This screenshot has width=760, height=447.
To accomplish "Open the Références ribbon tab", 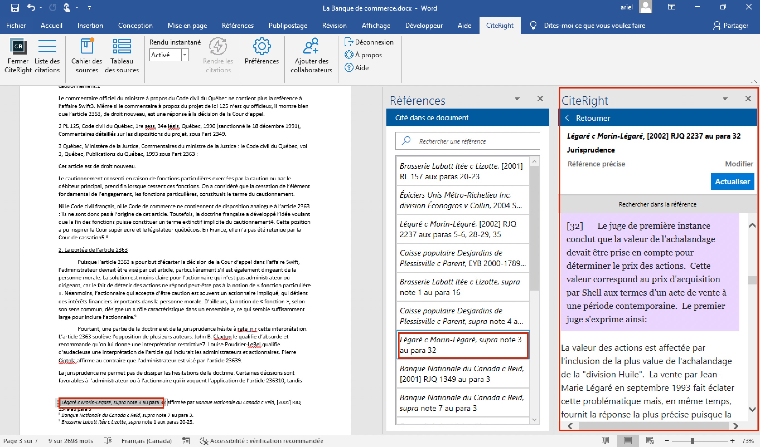I will click(238, 26).
